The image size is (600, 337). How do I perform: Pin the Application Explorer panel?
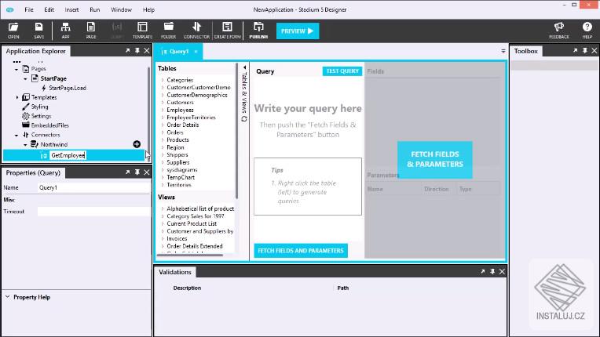pos(137,50)
